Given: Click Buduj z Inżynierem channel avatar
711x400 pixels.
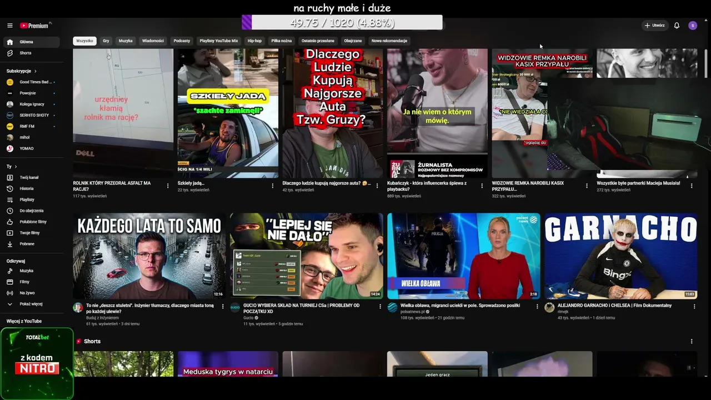Looking at the screenshot, I should point(78,307).
